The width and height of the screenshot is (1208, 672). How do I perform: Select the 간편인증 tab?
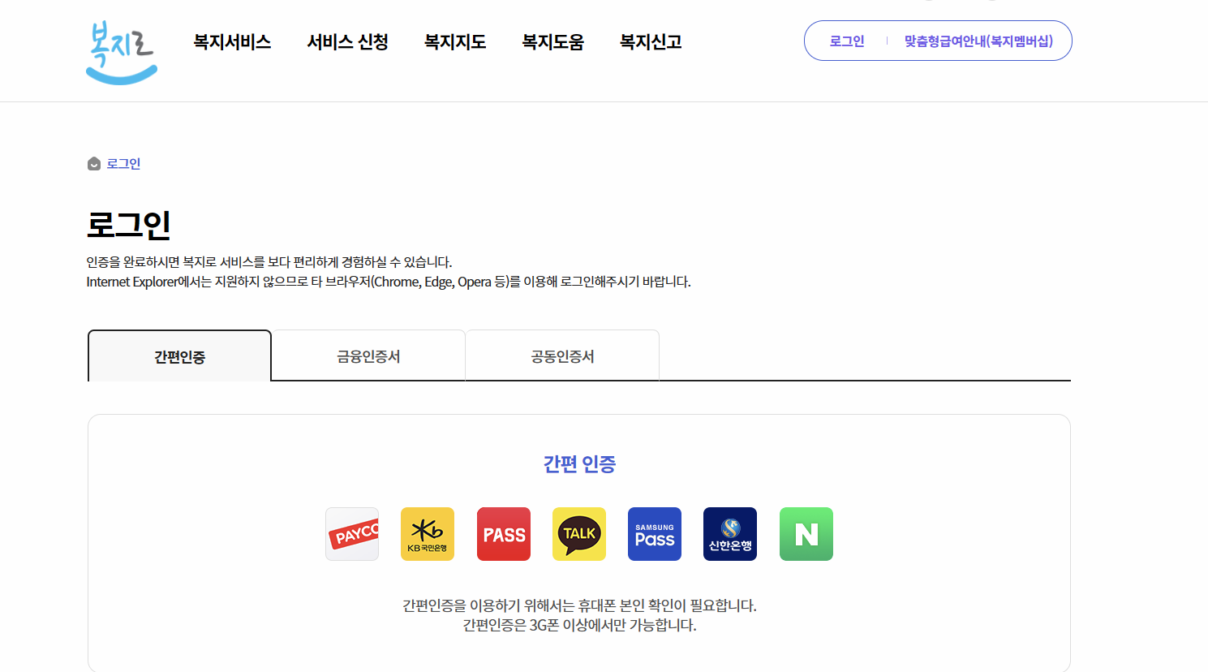178,355
